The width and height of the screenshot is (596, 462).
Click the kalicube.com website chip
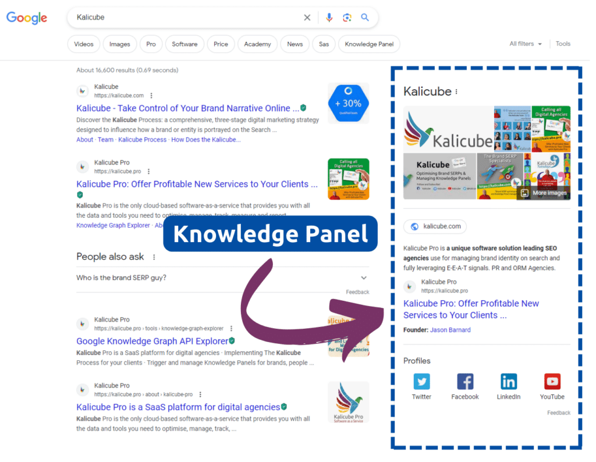pos(435,226)
